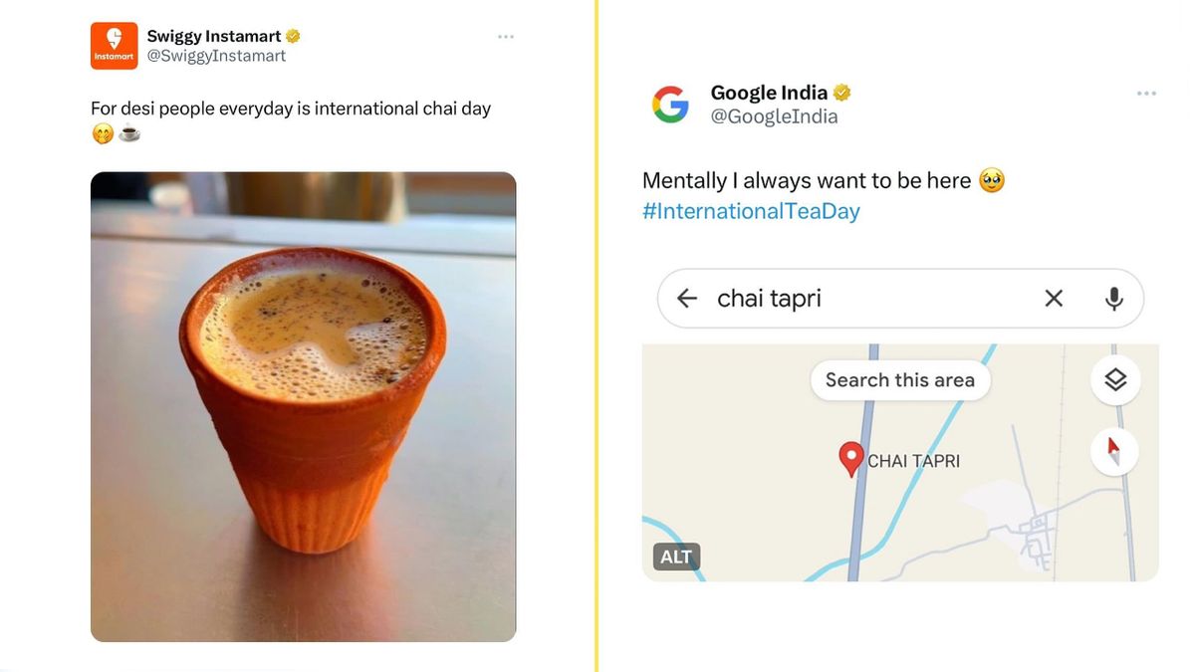
Task: Click the compass orientation arrow on the map
Action: pos(1115,451)
